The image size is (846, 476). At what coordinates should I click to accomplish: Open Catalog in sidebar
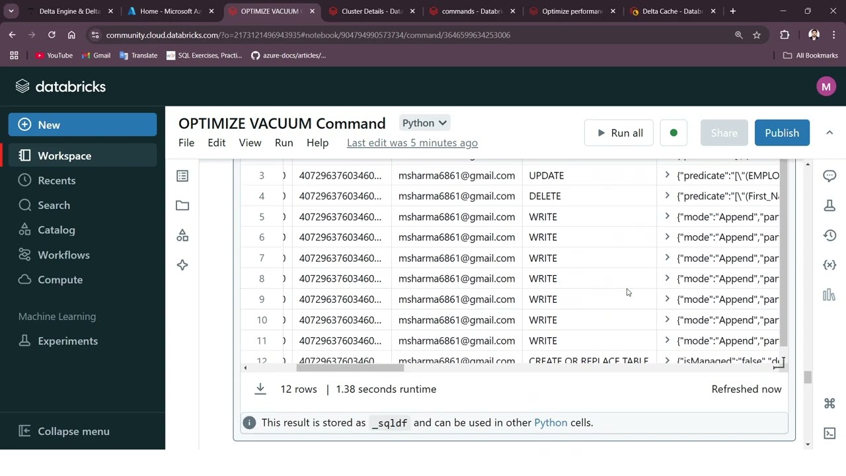point(83,230)
